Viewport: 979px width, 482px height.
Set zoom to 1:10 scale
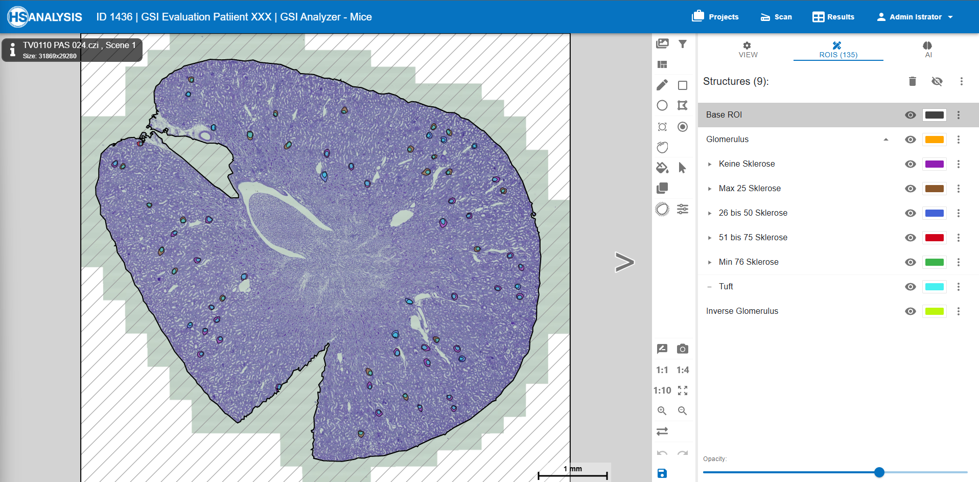pyautogui.click(x=662, y=391)
